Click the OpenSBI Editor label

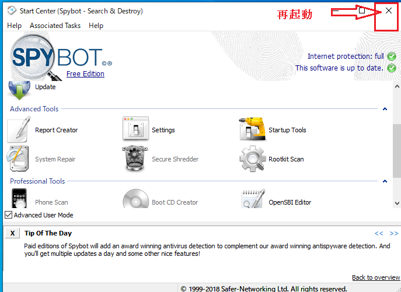tap(290, 202)
